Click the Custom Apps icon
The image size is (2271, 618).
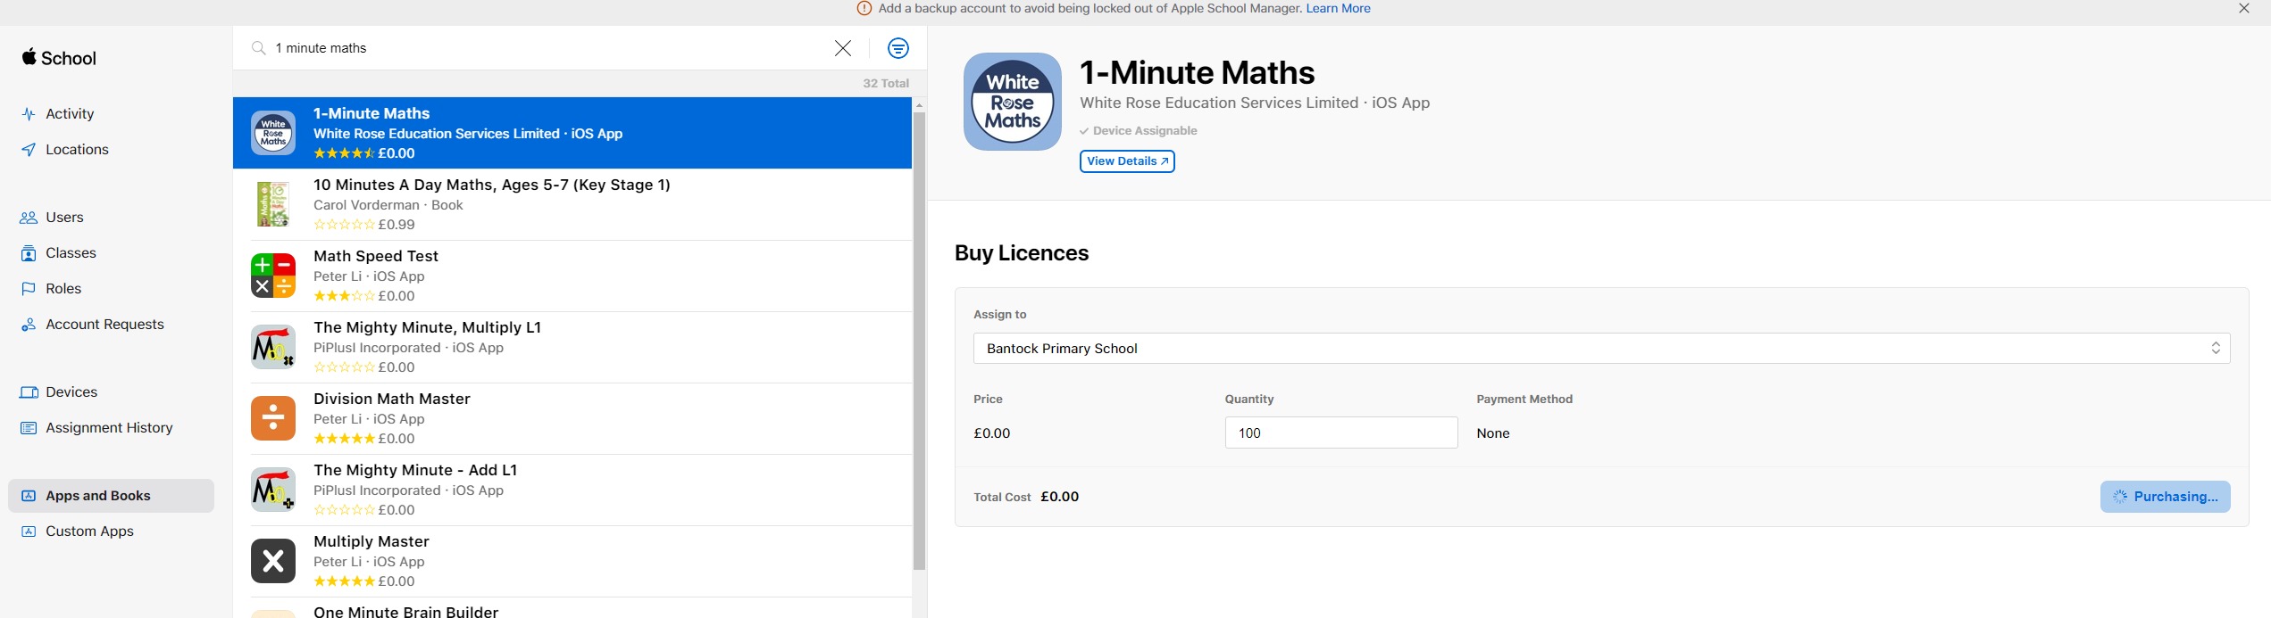coord(29,531)
